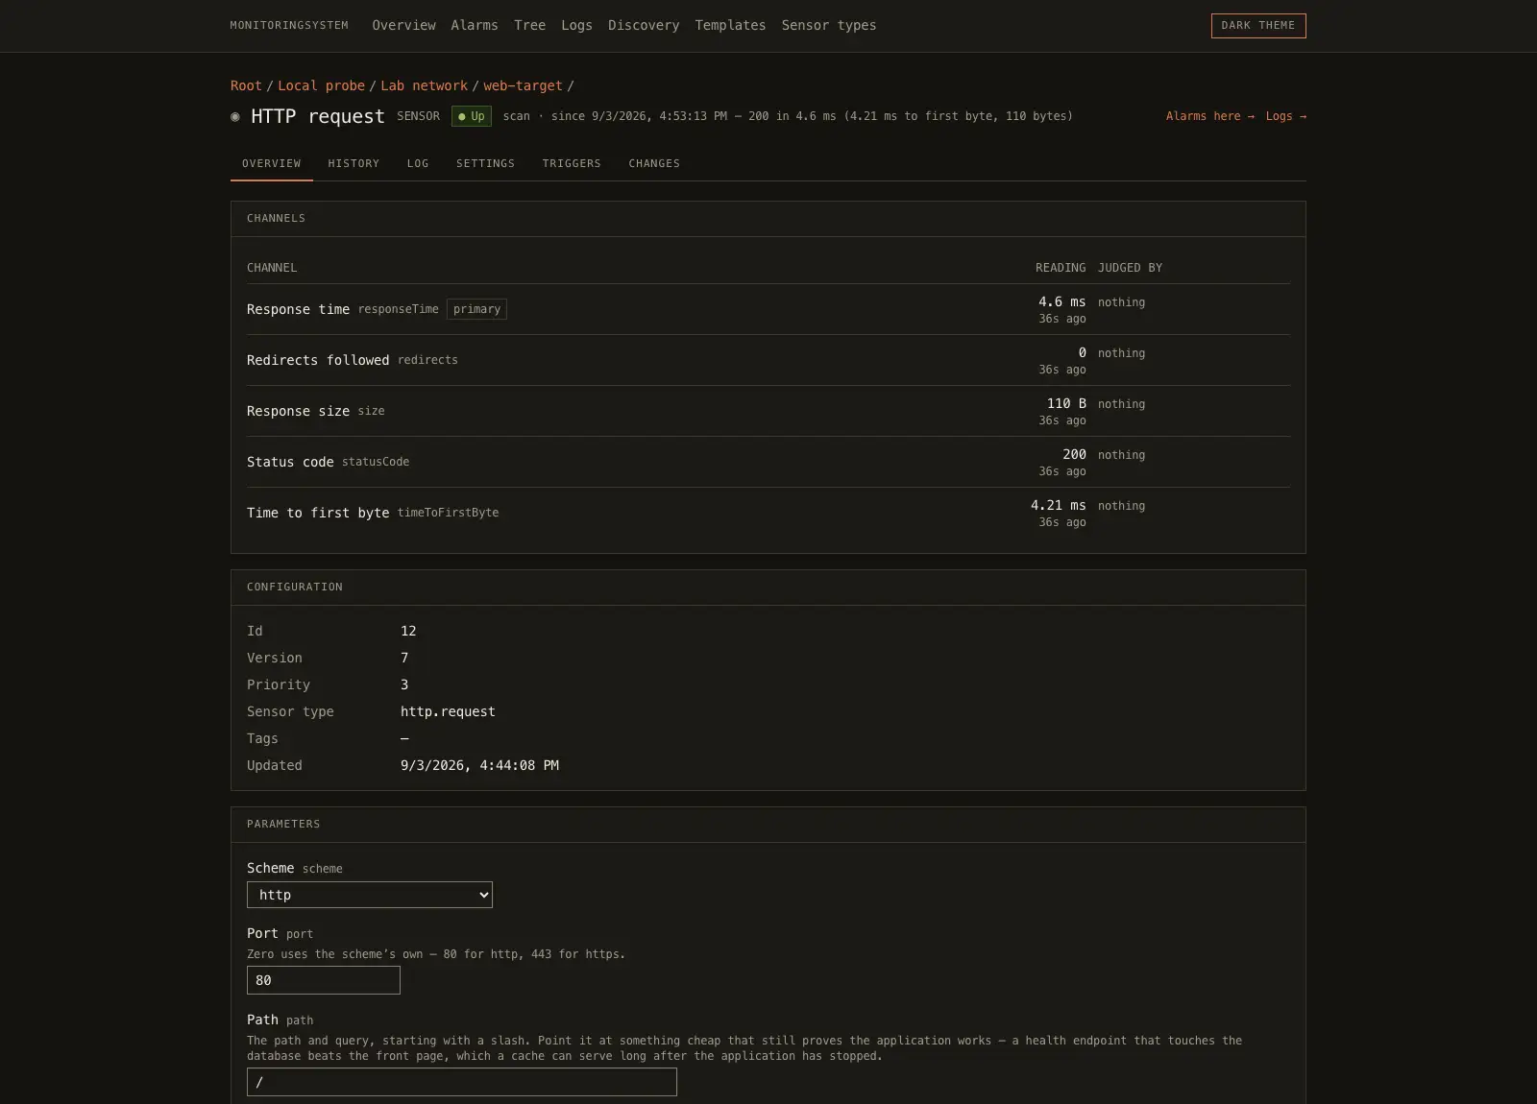Image resolution: width=1537 pixels, height=1104 pixels.
Task: Click the sensor status circle icon beside HTTP request
Action: [235, 117]
